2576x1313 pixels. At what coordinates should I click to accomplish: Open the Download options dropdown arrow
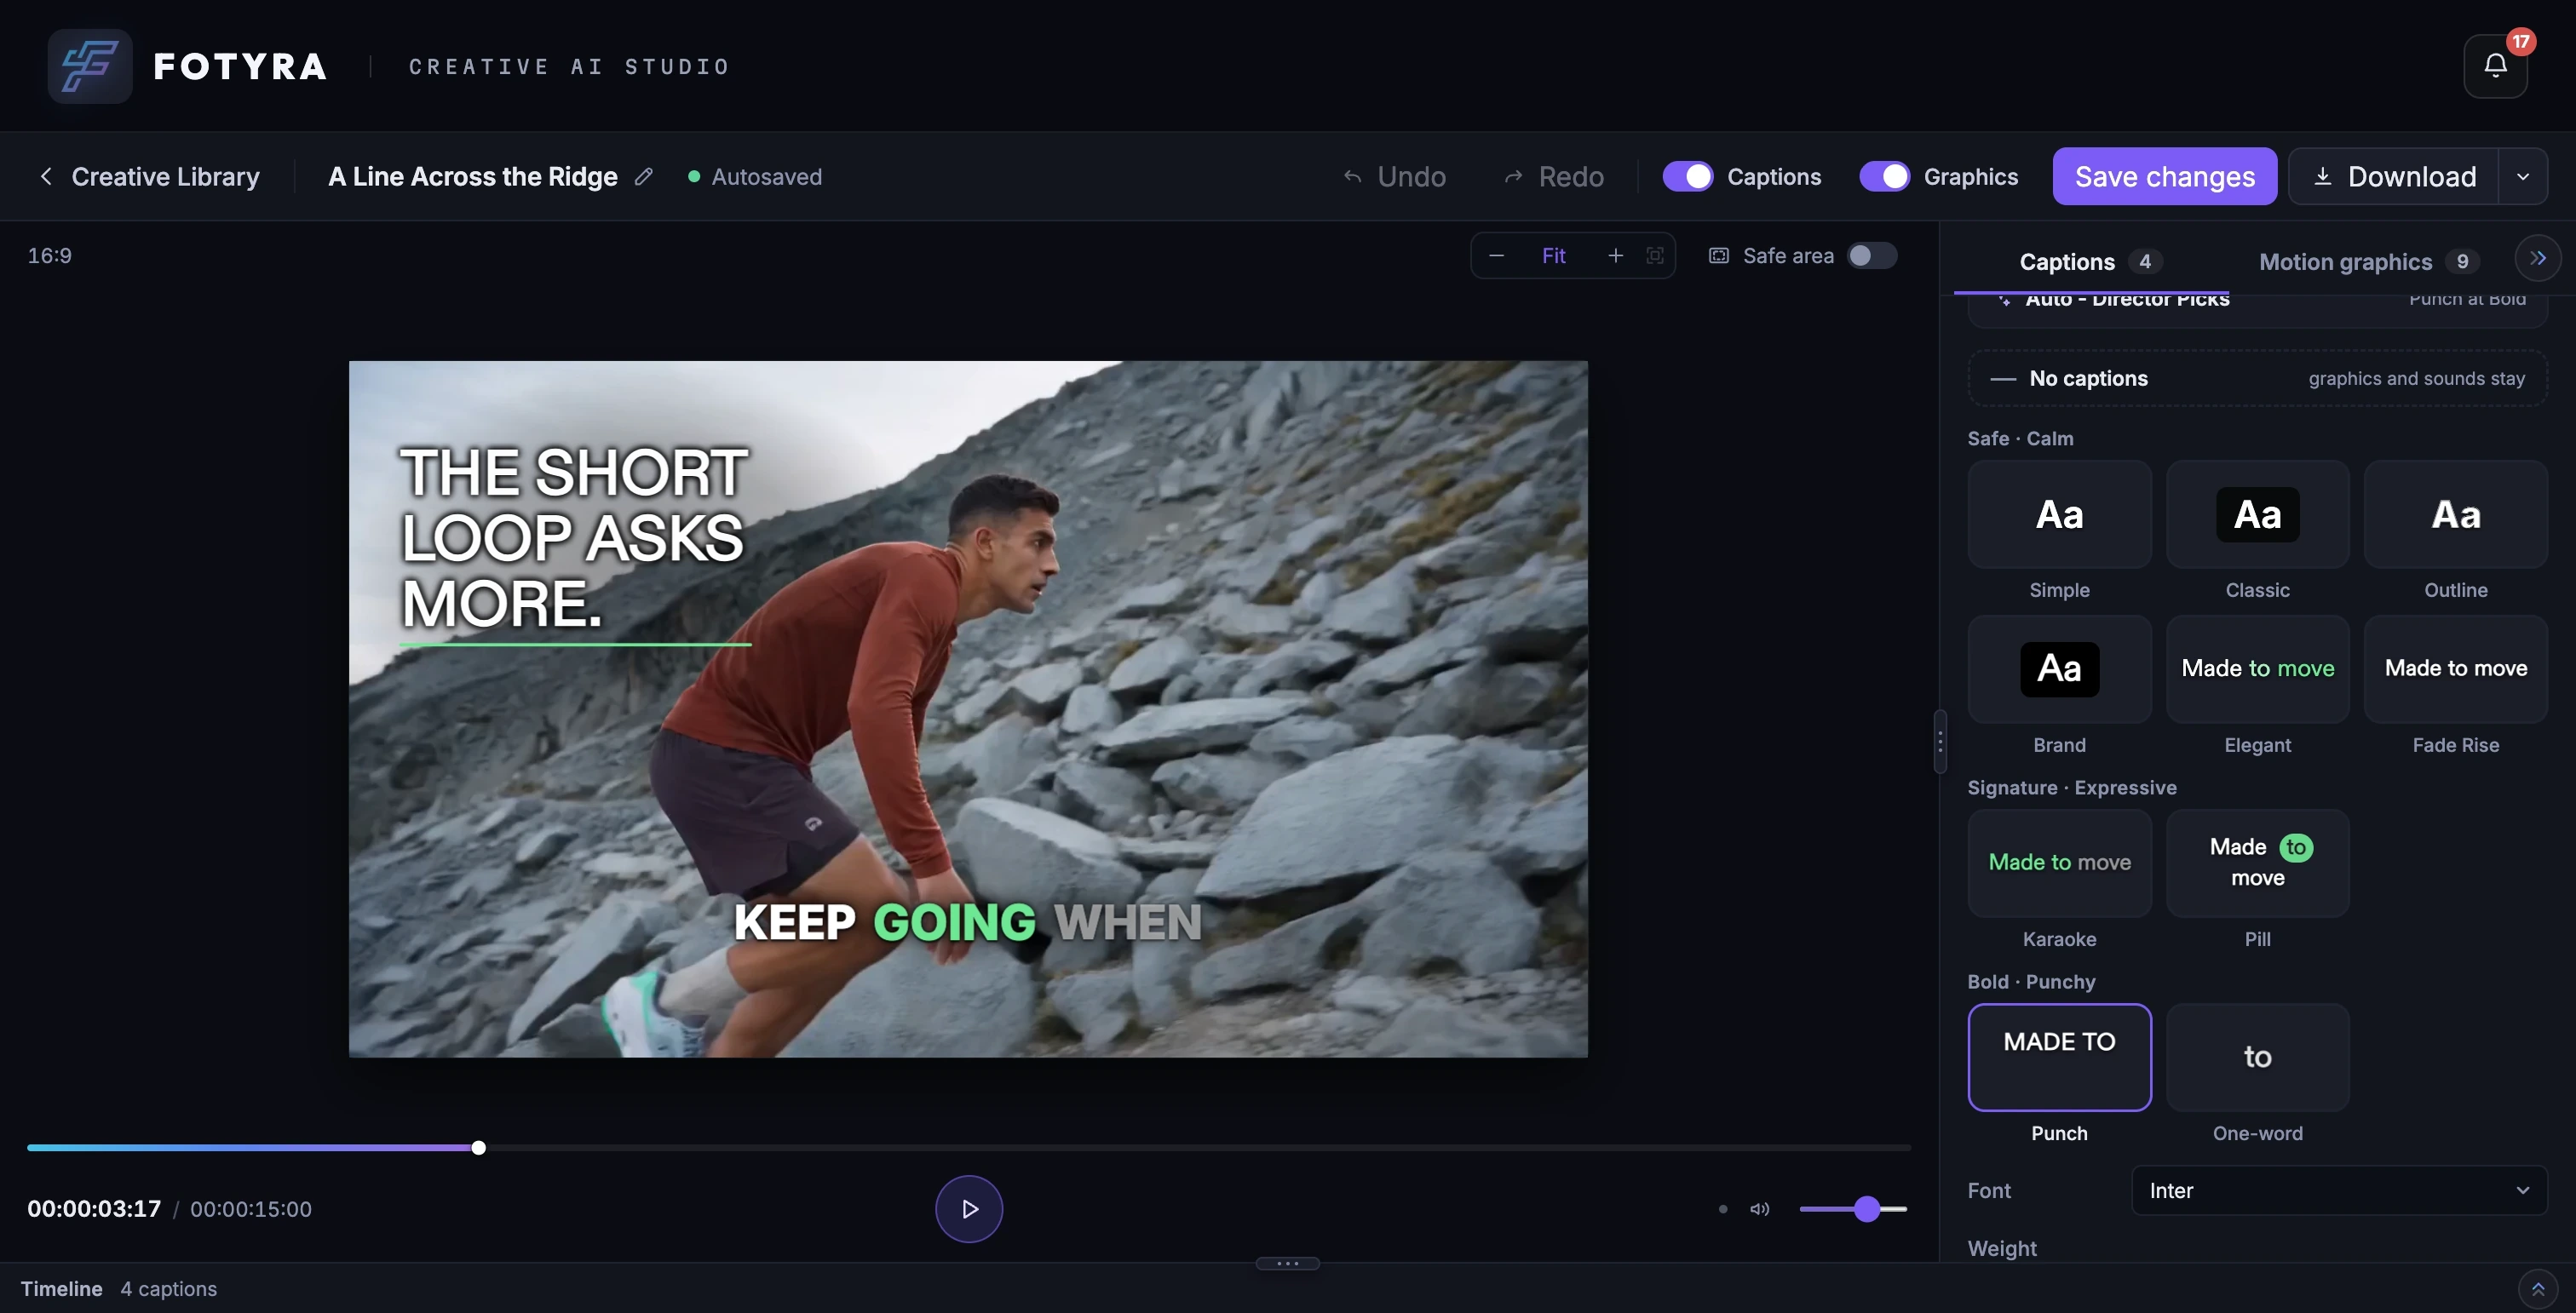pos(2523,177)
